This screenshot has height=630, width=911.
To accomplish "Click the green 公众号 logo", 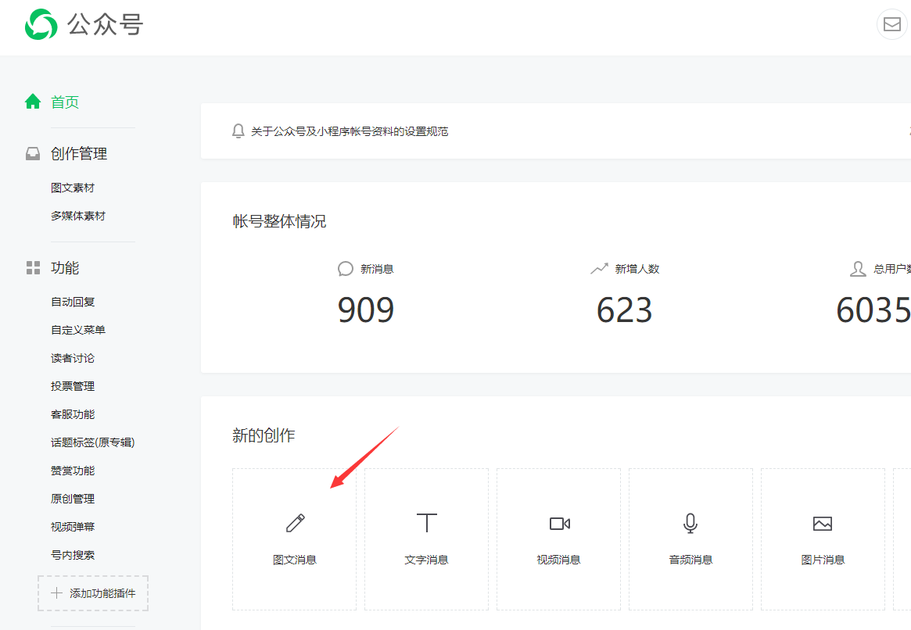I will pyautogui.click(x=41, y=24).
